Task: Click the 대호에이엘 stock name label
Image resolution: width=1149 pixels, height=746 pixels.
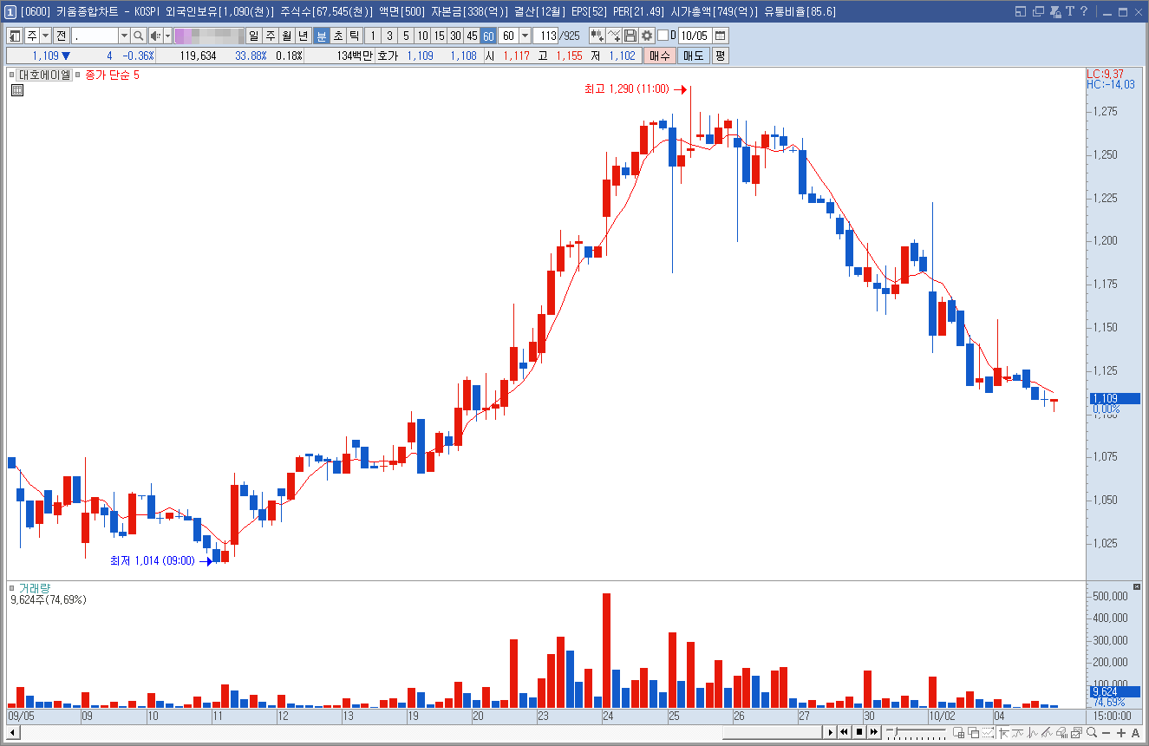Action: pos(45,75)
